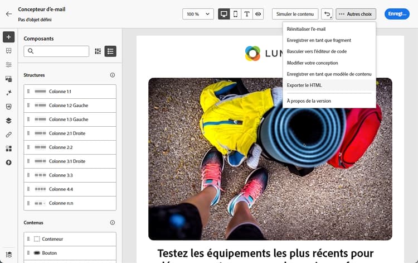Image resolution: width=418 pixels, height=263 pixels.
Task: Choose Réinitialiser l'e-mail
Action: click(x=329, y=29)
